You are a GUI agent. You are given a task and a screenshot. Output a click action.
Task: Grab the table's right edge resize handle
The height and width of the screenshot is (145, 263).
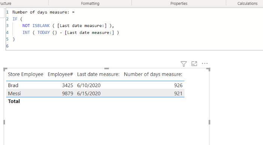[x=209, y=122]
